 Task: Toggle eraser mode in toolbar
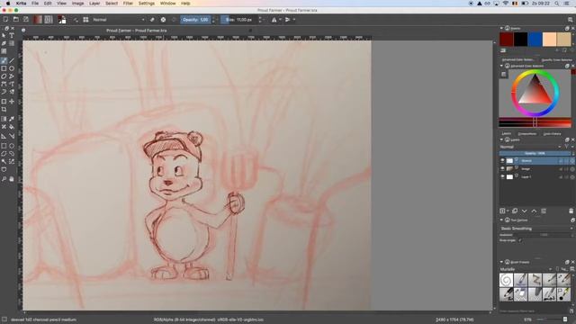pyautogui.click(x=152, y=20)
